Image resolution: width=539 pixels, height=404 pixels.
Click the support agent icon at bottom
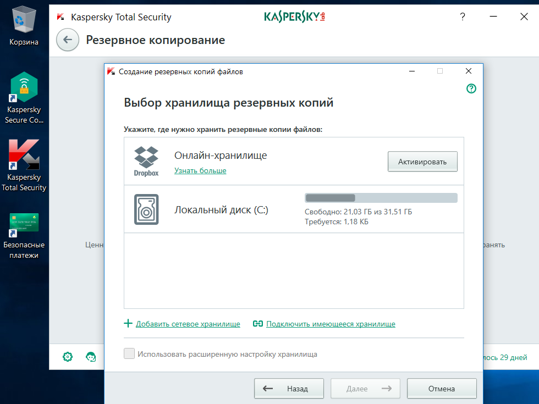91,357
